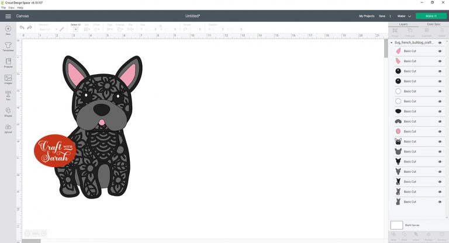Hide the pink tongue layer
Screen dimensions: 449x243
(x=440, y=131)
